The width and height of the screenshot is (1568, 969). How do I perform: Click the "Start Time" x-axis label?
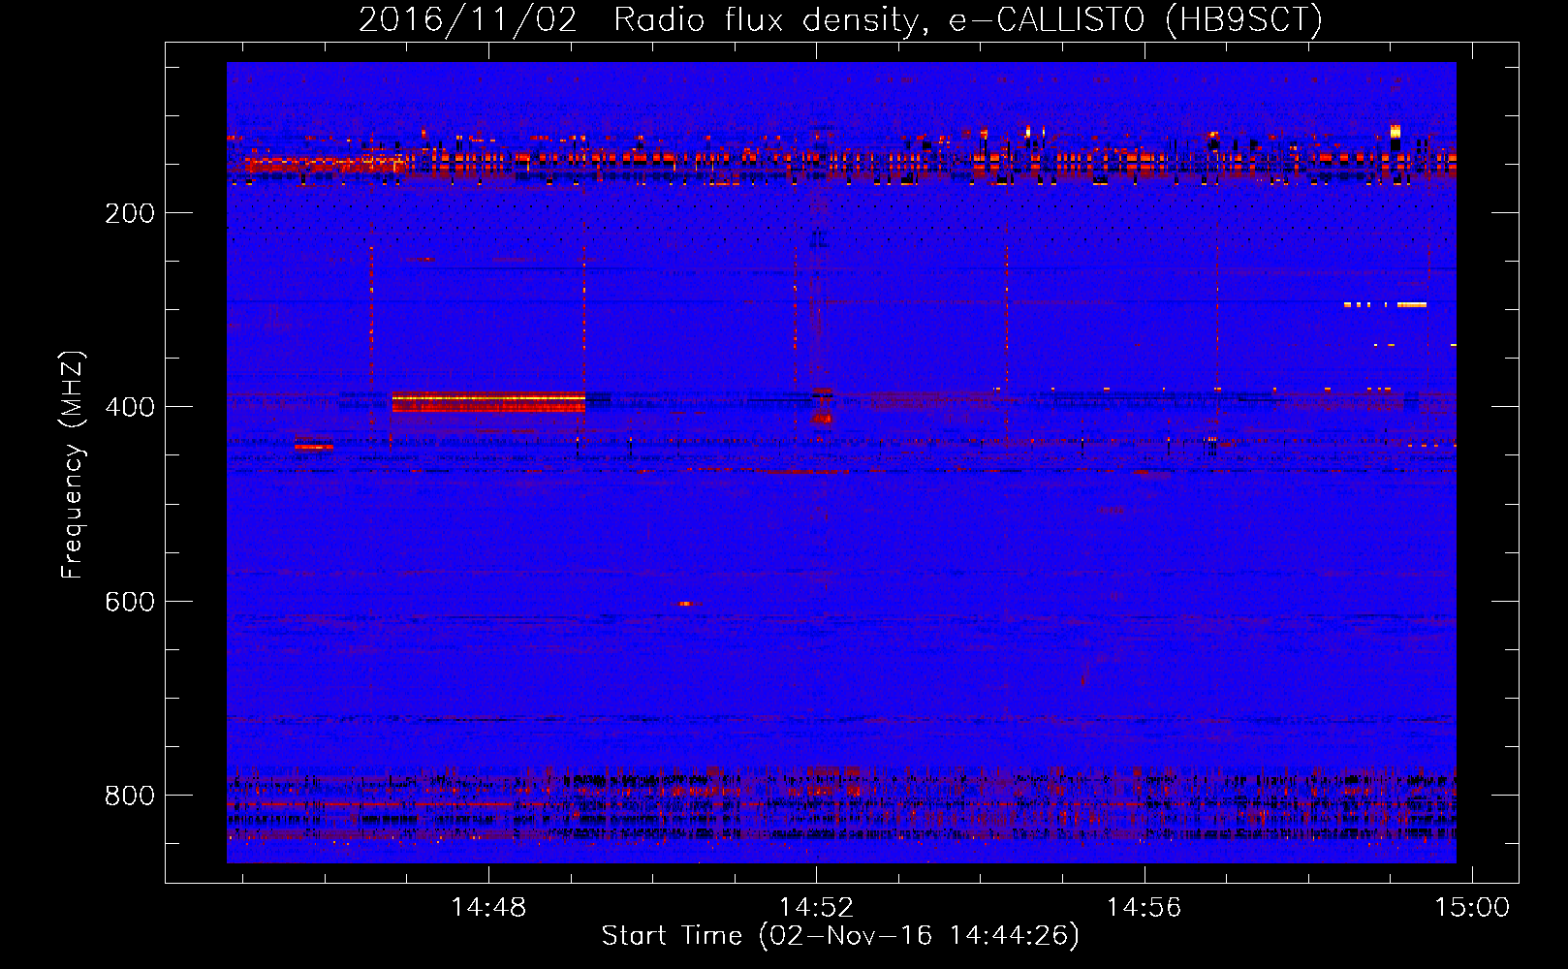(839, 936)
